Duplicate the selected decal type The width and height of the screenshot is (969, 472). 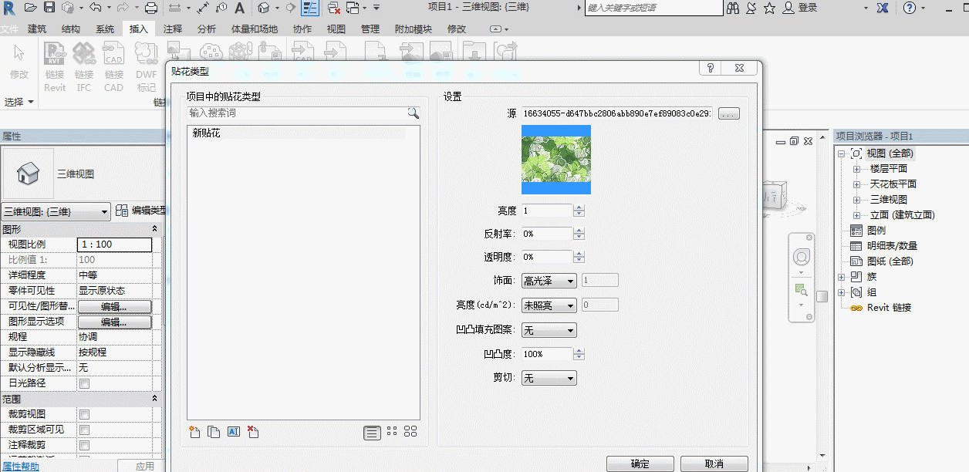point(214,432)
